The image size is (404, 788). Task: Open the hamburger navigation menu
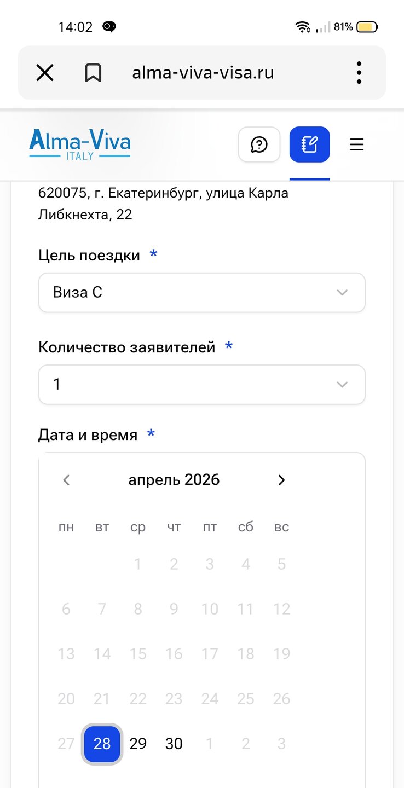tap(357, 144)
